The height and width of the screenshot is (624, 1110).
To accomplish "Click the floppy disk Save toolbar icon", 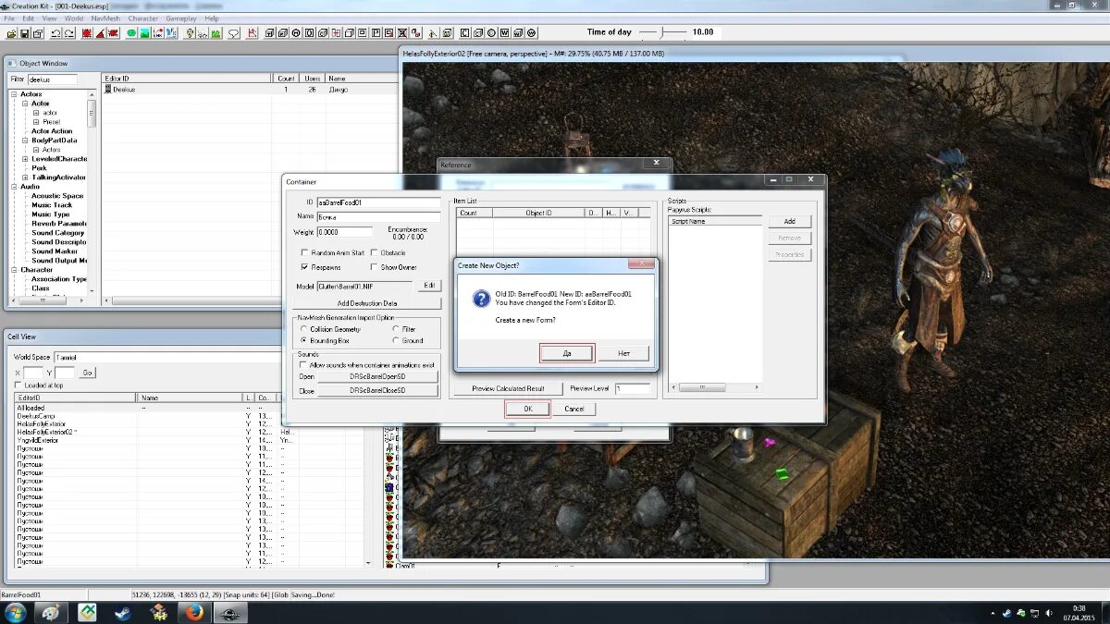I will [x=25, y=32].
